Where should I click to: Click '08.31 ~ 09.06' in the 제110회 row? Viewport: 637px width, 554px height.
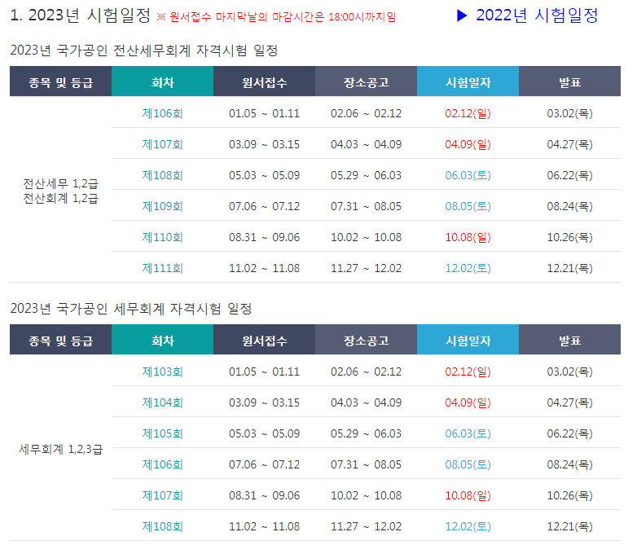coord(265,237)
